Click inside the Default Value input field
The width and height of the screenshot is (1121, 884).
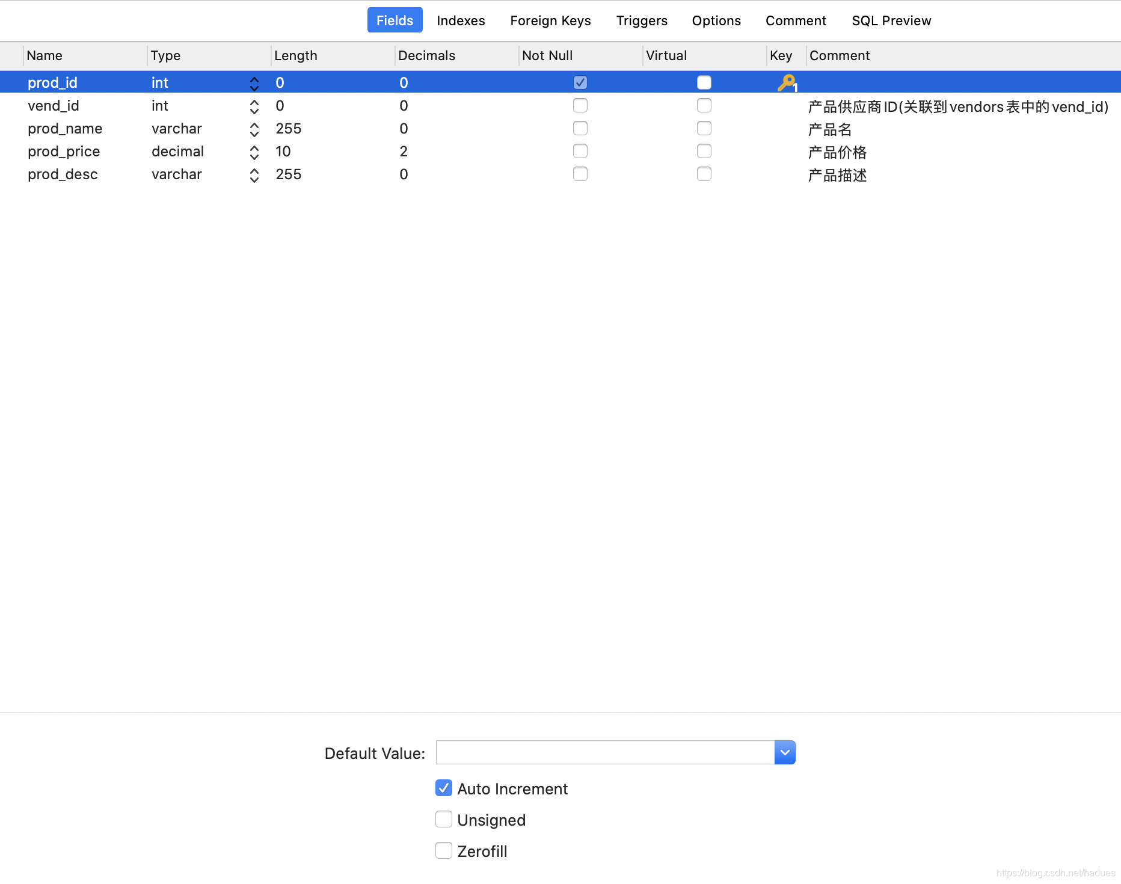(x=604, y=752)
